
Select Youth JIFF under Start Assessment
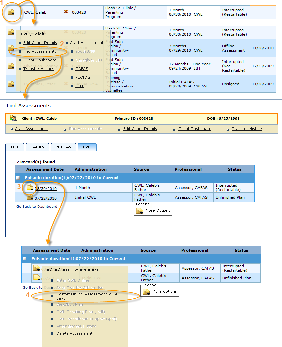click(x=85, y=51)
